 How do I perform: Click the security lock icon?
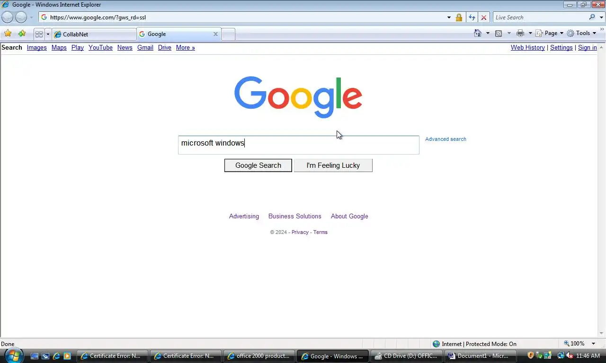[x=459, y=17]
